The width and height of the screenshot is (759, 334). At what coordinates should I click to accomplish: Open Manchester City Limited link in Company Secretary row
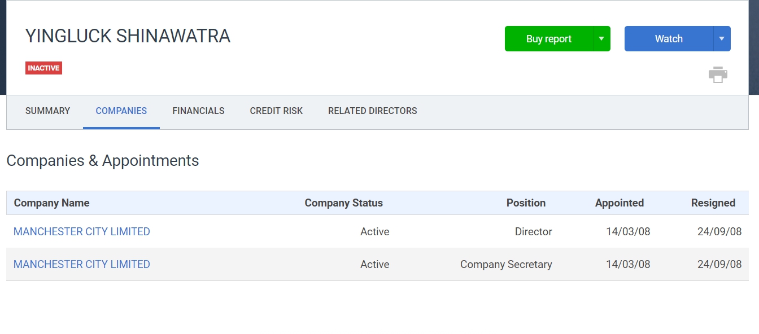tap(82, 265)
